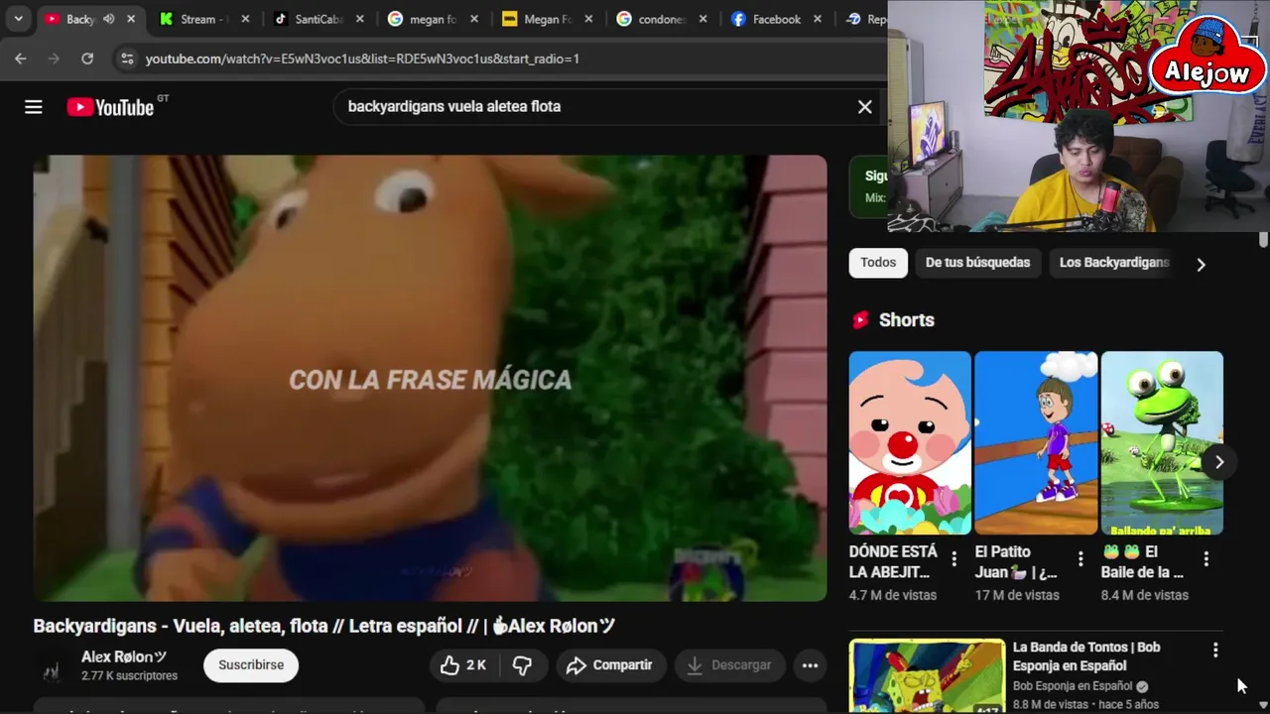Open Alex Rølon channel avatar
This screenshot has width=1270, height=714.
point(52,666)
